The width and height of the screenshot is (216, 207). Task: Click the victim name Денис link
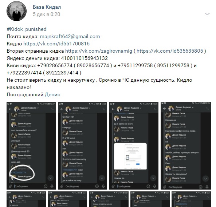pyautogui.click(x=52, y=94)
